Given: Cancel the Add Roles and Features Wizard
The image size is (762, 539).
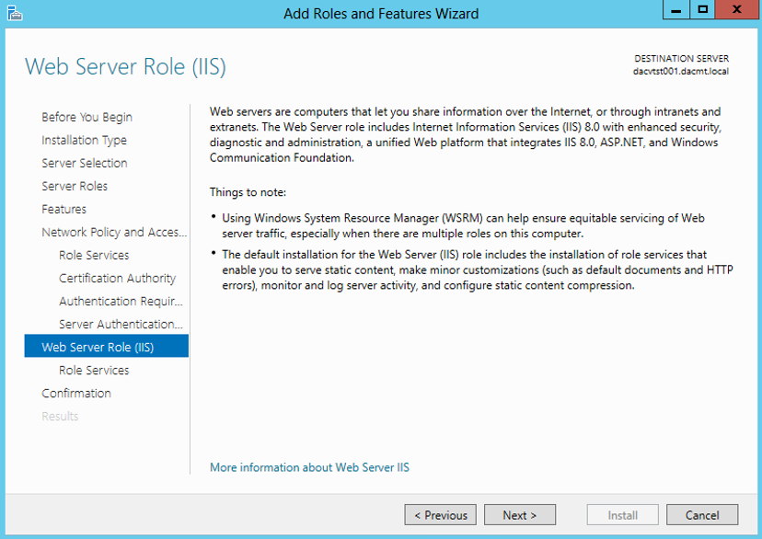Looking at the screenshot, I should [702, 514].
